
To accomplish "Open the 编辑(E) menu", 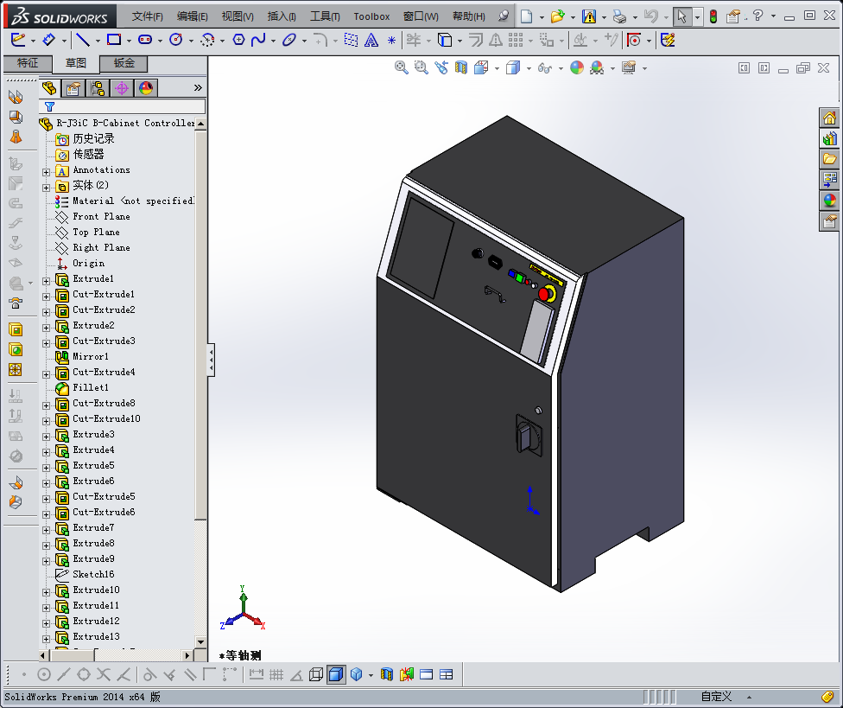I will coord(193,16).
